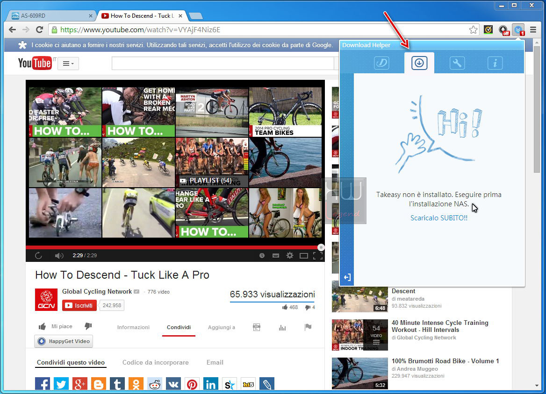Screen dimensions: 546x394
Task: Open the Download Helper info tab
Action: [495, 63]
